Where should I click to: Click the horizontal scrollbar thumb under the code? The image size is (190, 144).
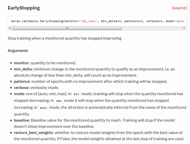[x=67, y=28]
